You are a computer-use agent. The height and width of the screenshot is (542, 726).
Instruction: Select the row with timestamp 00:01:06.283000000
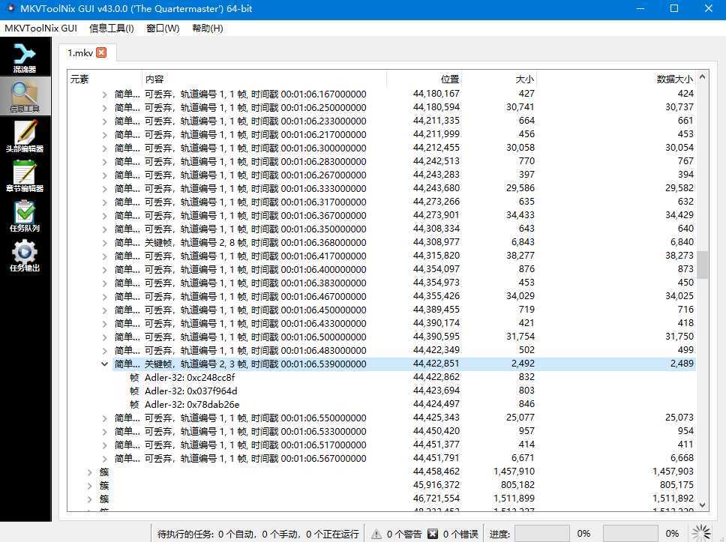coord(403,161)
